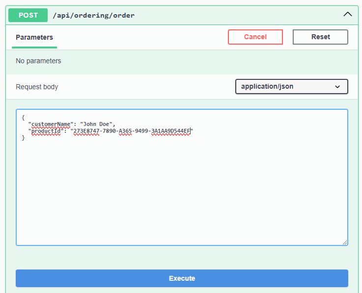The image size is (362, 293).
Task: Open the application/json content type dropdown
Action: 285,86
